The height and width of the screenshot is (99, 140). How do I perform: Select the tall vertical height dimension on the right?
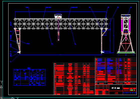(x=114, y=36)
